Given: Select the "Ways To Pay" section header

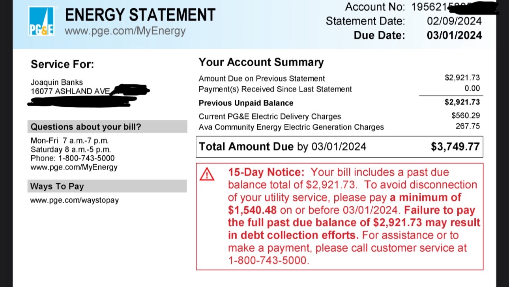Looking at the screenshot, I should point(57,186).
